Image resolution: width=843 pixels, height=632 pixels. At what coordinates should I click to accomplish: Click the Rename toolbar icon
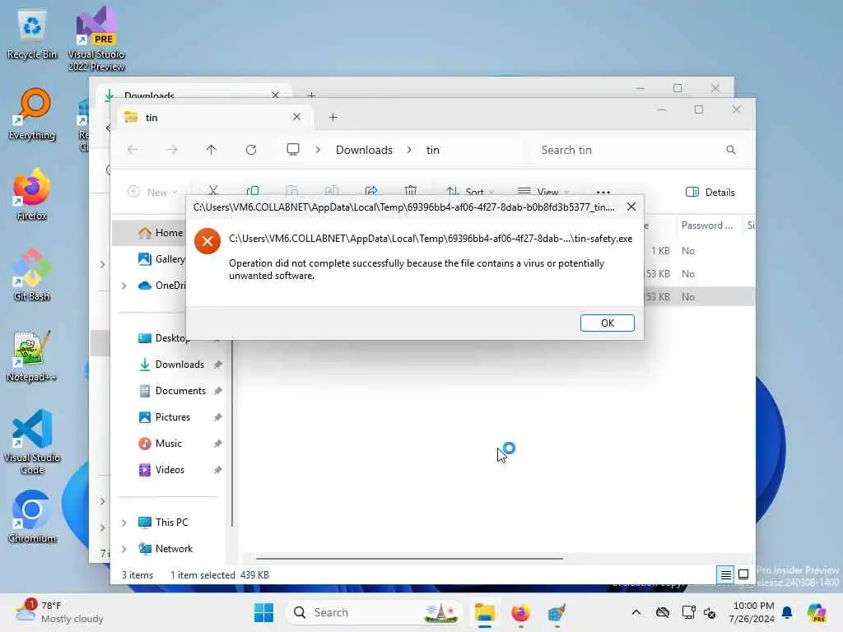[x=332, y=191]
